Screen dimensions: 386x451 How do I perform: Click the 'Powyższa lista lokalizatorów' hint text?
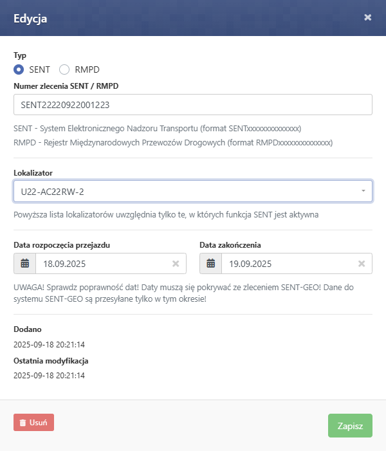click(166, 215)
